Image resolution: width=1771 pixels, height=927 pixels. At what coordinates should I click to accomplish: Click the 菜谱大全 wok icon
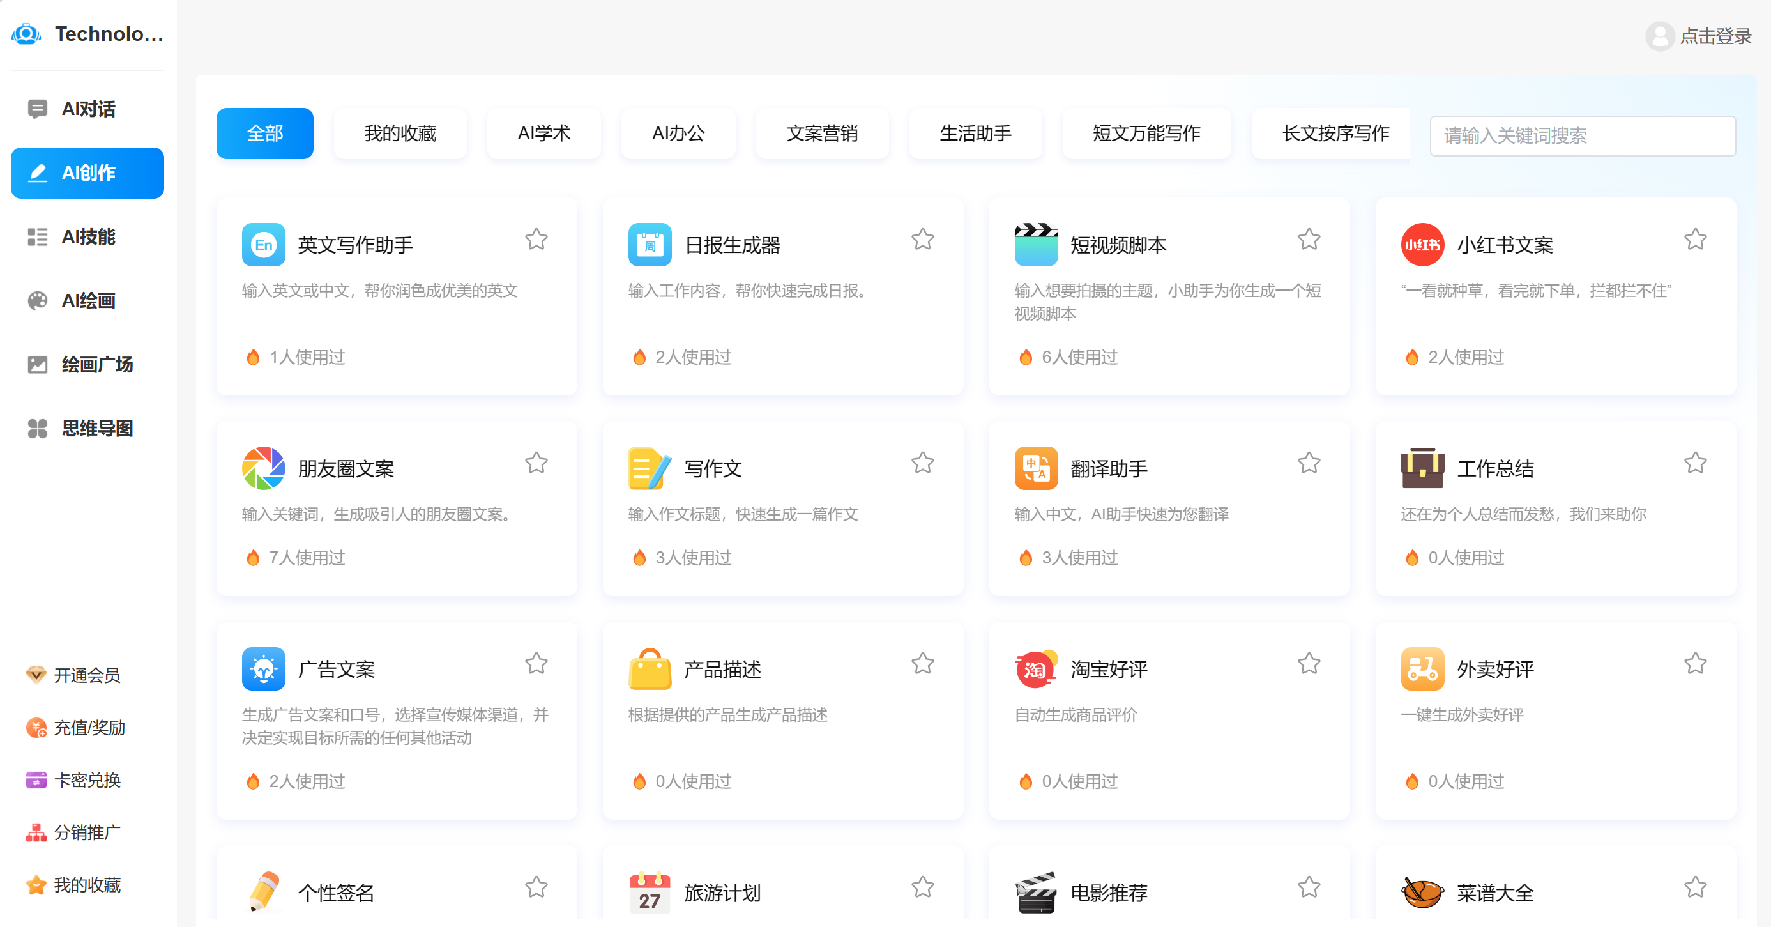tap(1422, 893)
